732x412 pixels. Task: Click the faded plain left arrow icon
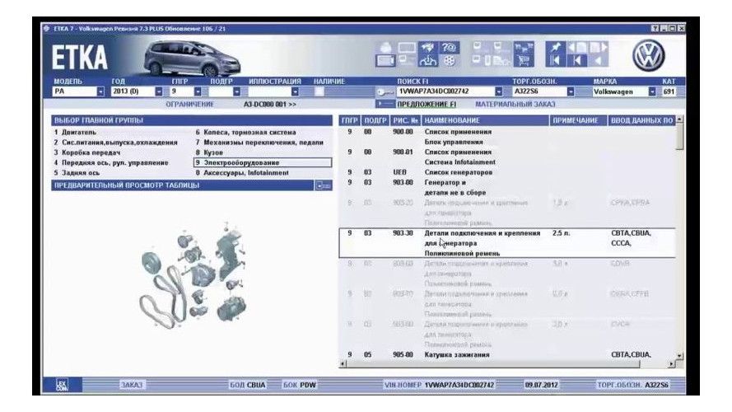[x=598, y=61]
